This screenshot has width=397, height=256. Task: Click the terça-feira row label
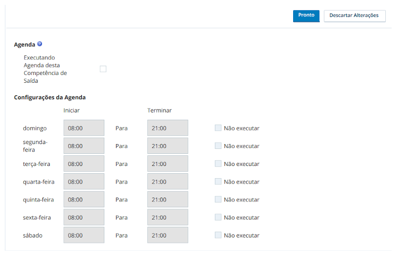click(37, 165)
